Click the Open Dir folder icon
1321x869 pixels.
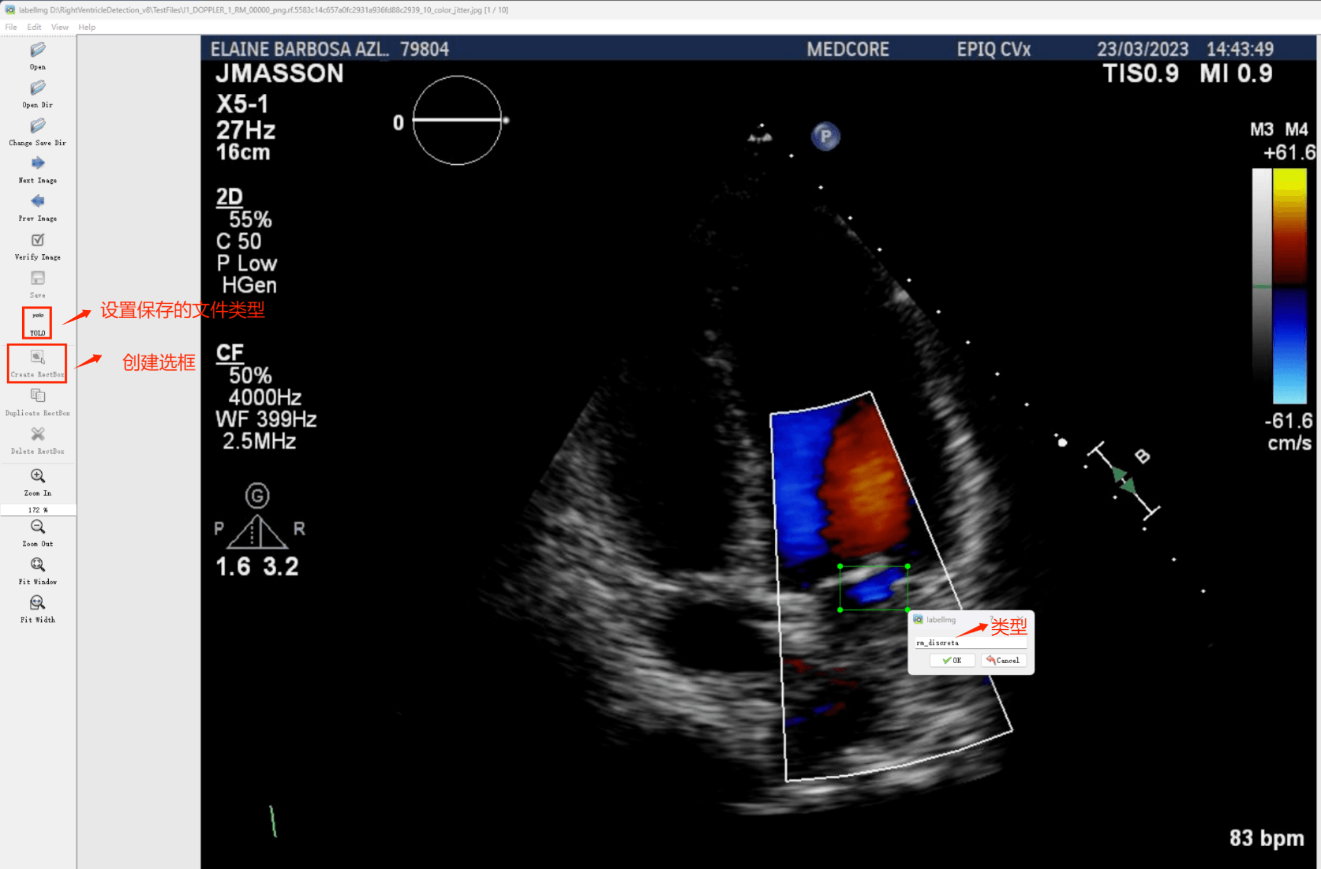pos(37,88)
